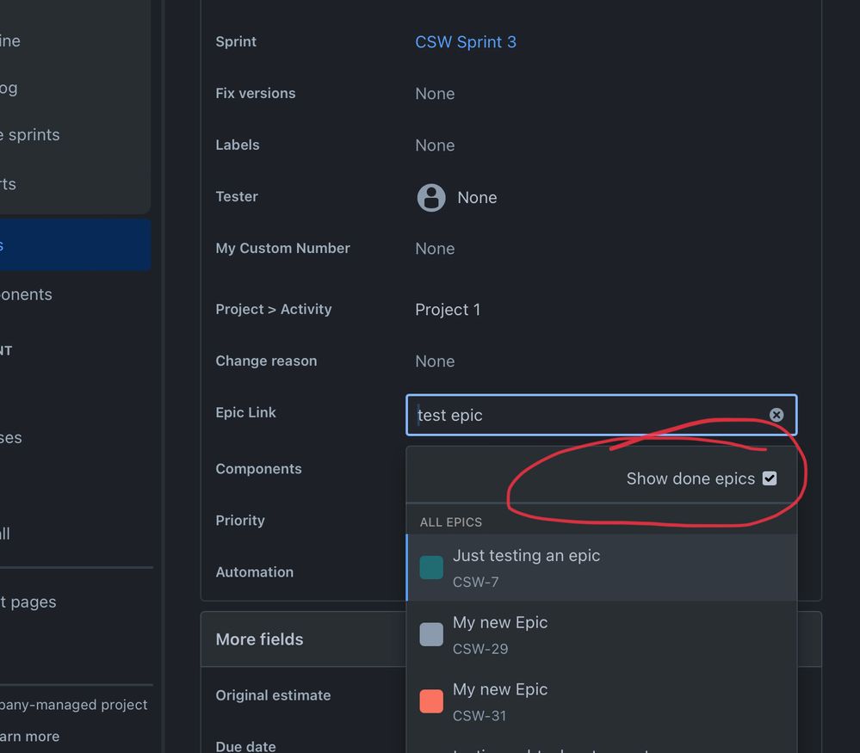This screenshot has width=860, height=753.
Task: Click the Epic Link field label
Action: 245,412
